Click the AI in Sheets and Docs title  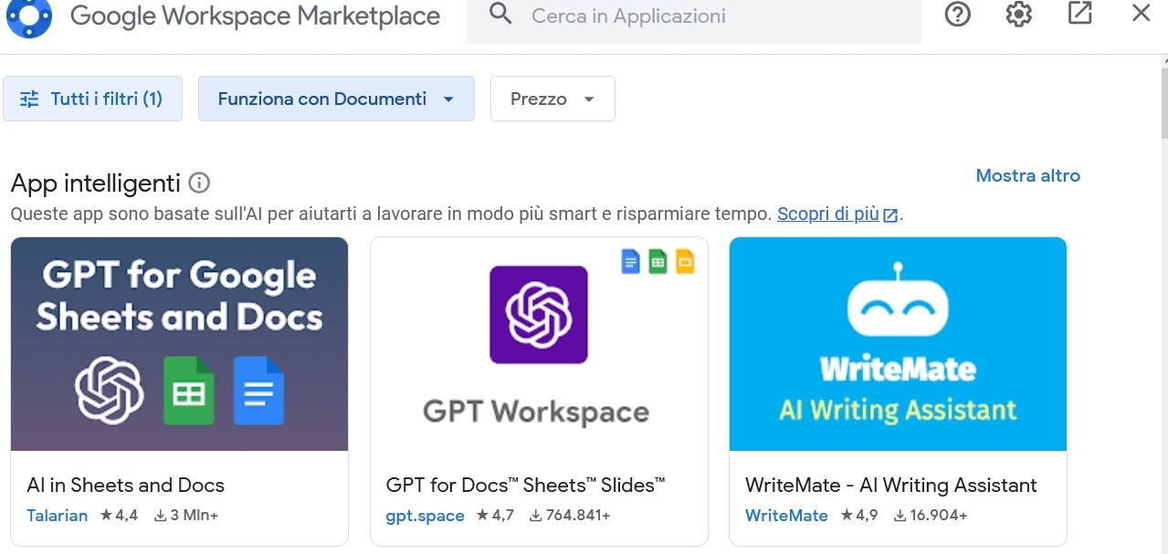125,486
